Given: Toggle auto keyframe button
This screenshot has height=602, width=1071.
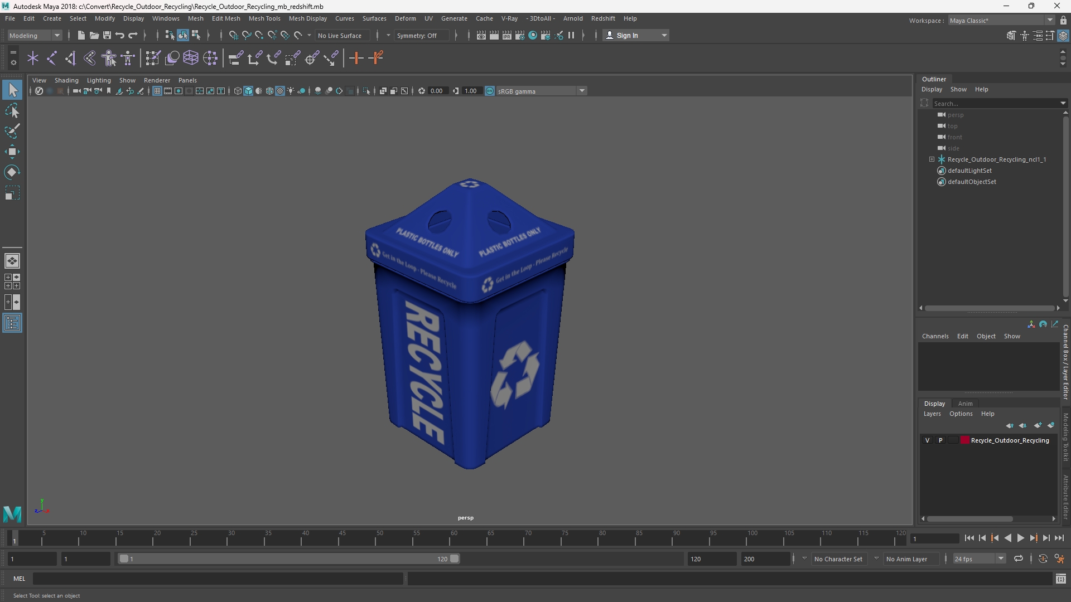Looking at the screenshot, I should 1043,559.
